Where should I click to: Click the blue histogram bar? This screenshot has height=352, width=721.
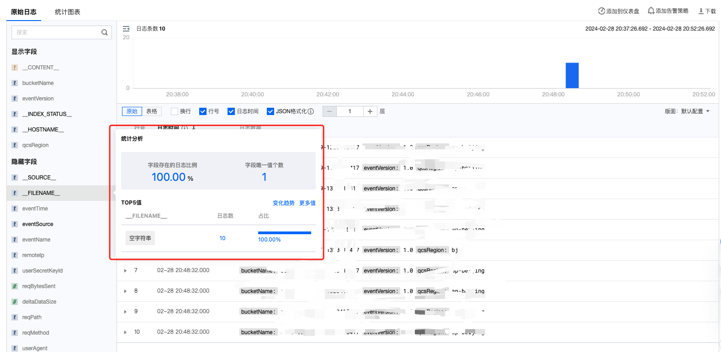point(572,75)
